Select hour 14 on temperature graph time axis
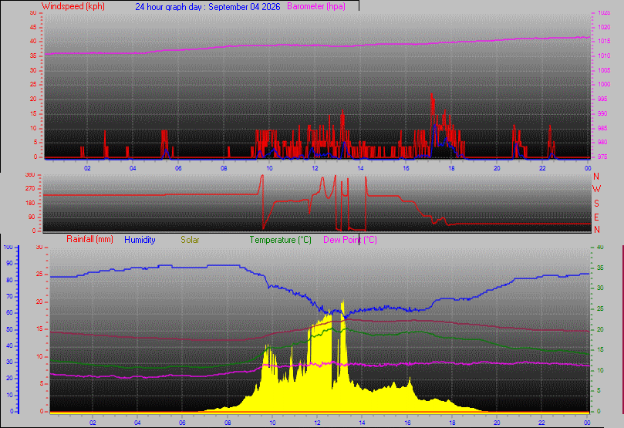This screenshot has width=624, height=428. click(363, 423)
